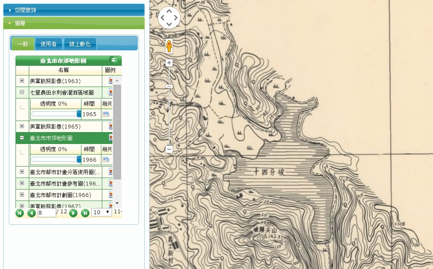The image size is (433, 269).
Task: Jump to the last page of layers
Action: pyautogui.click(x=85, y=213)
